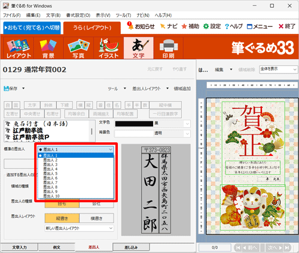
Task: Open 設定 gear settings
Action: [x=212, y=26]
